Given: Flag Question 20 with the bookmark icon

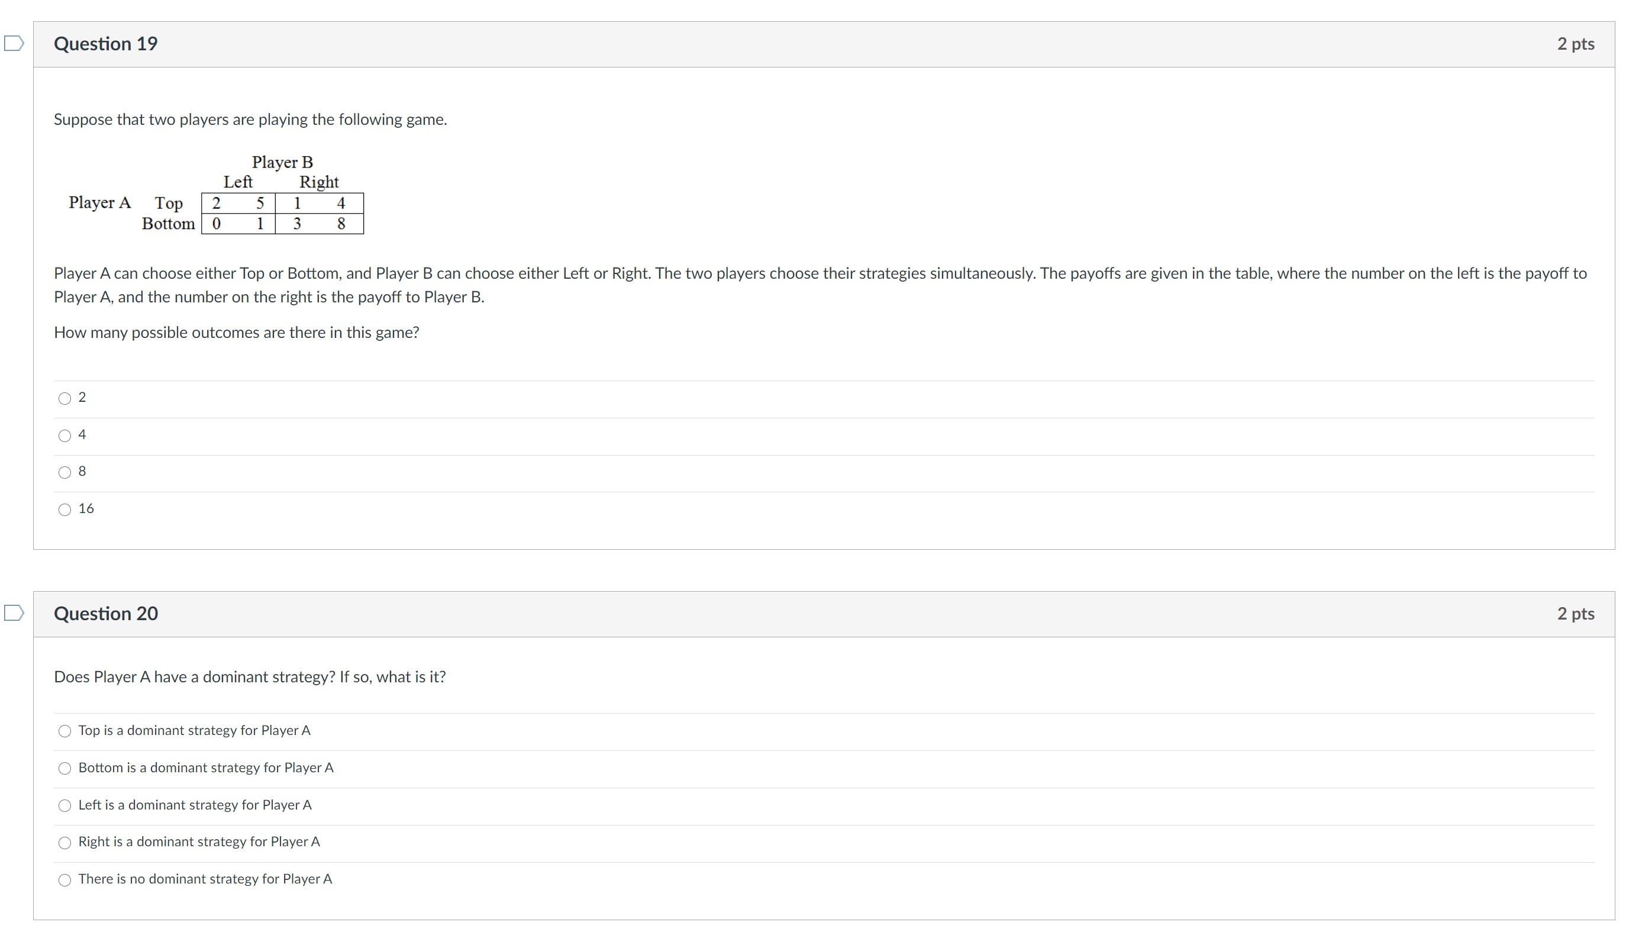Looking at the screenshot, I should 14,613.
